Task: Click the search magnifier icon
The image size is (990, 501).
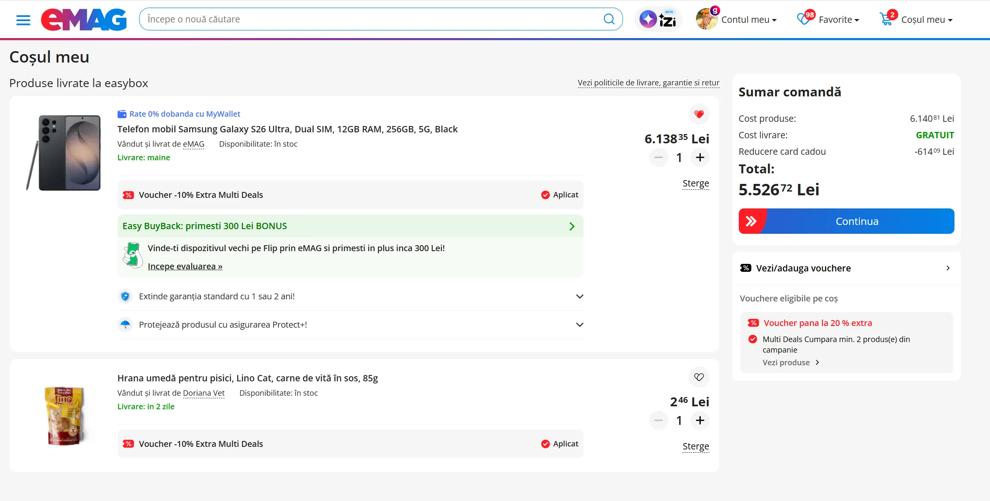Action: (609, 19)
